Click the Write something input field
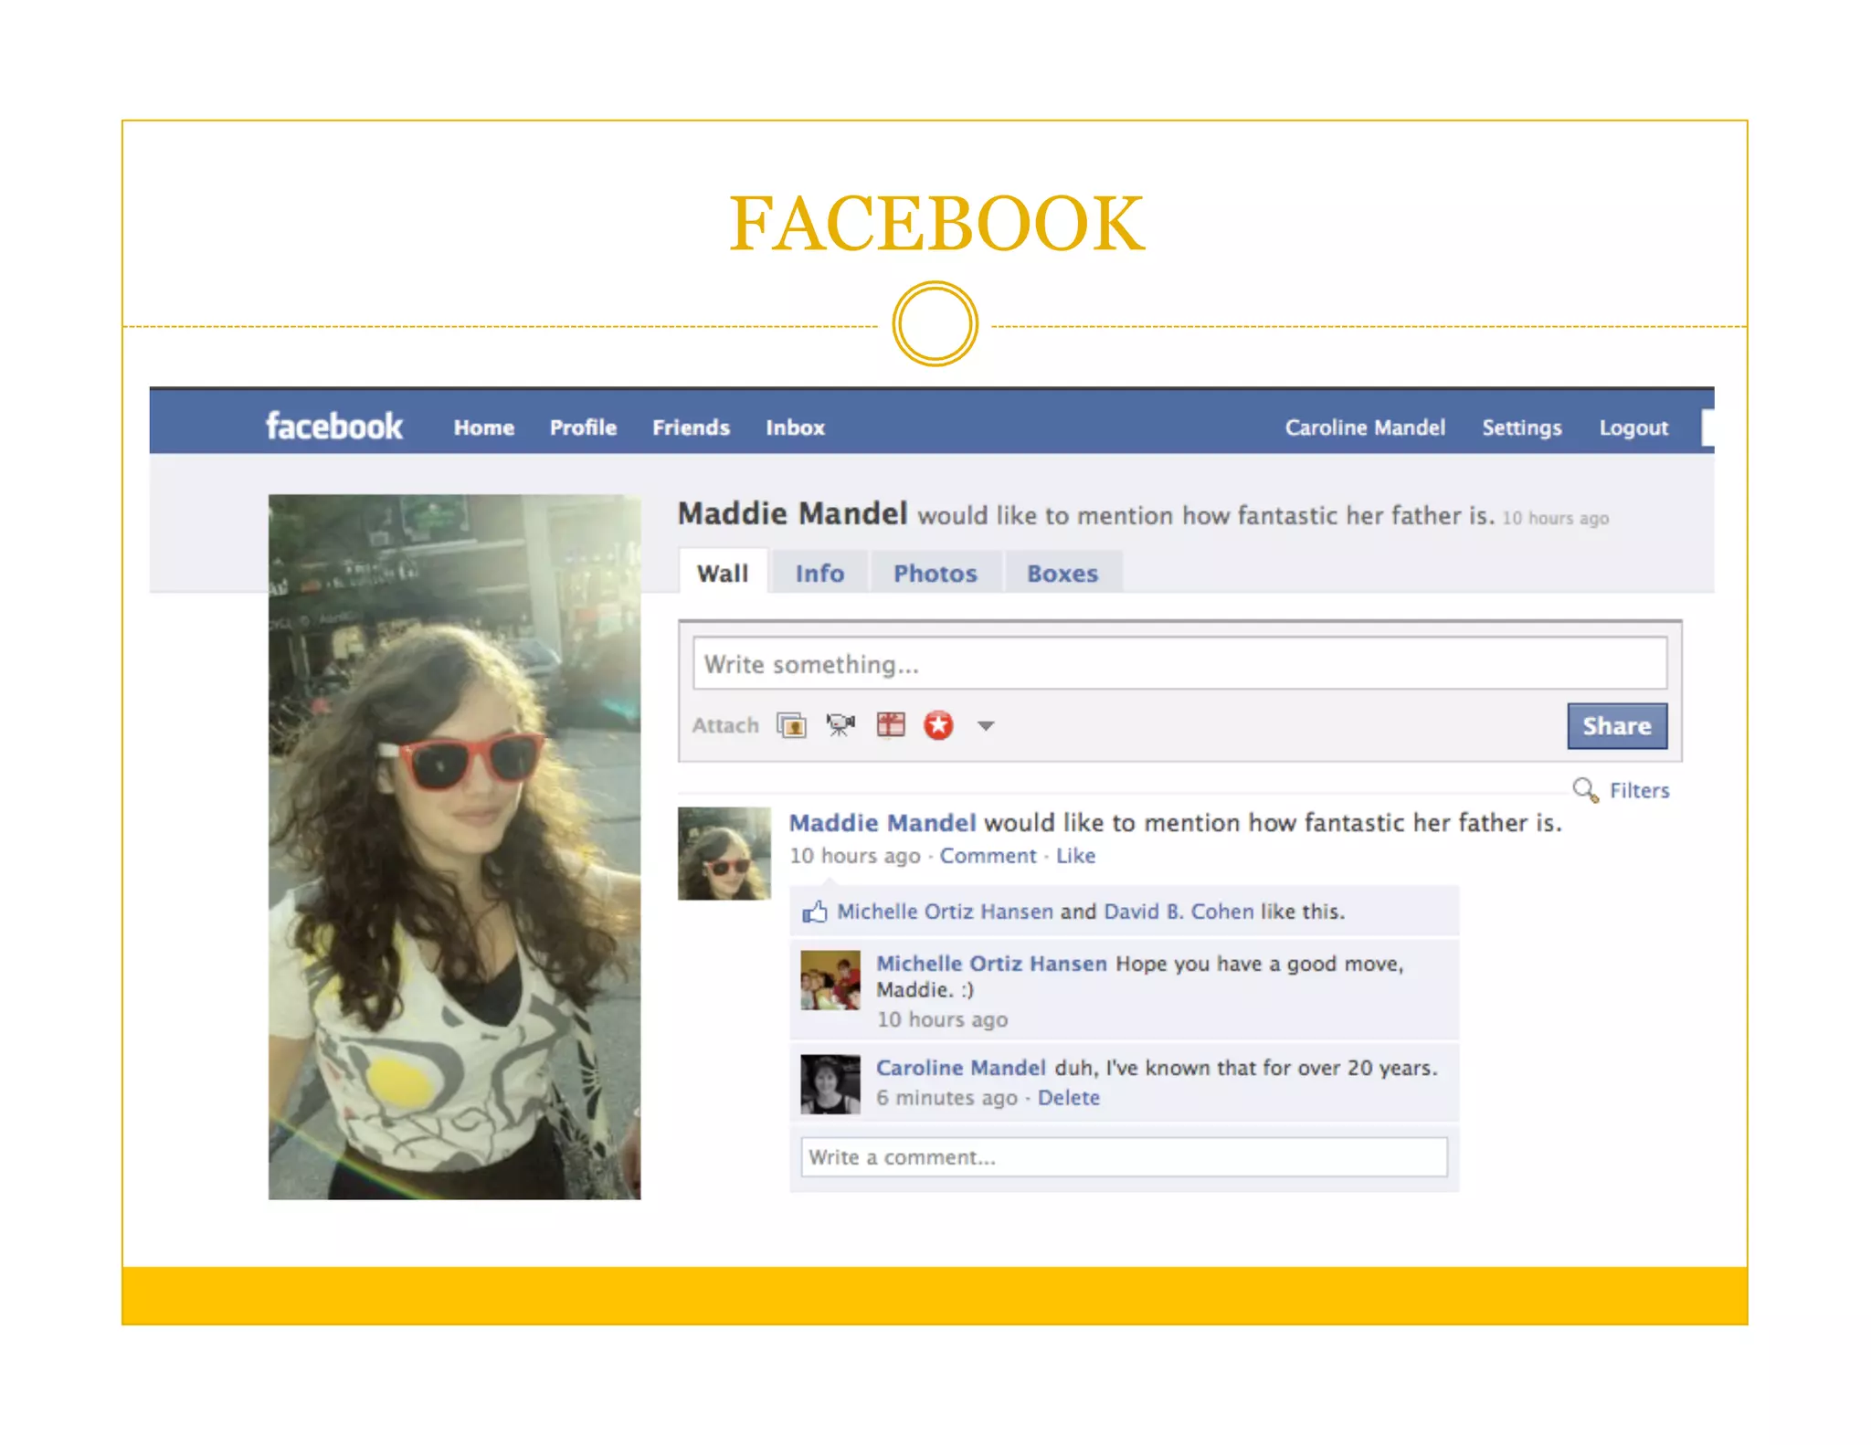 point(1179,664)
